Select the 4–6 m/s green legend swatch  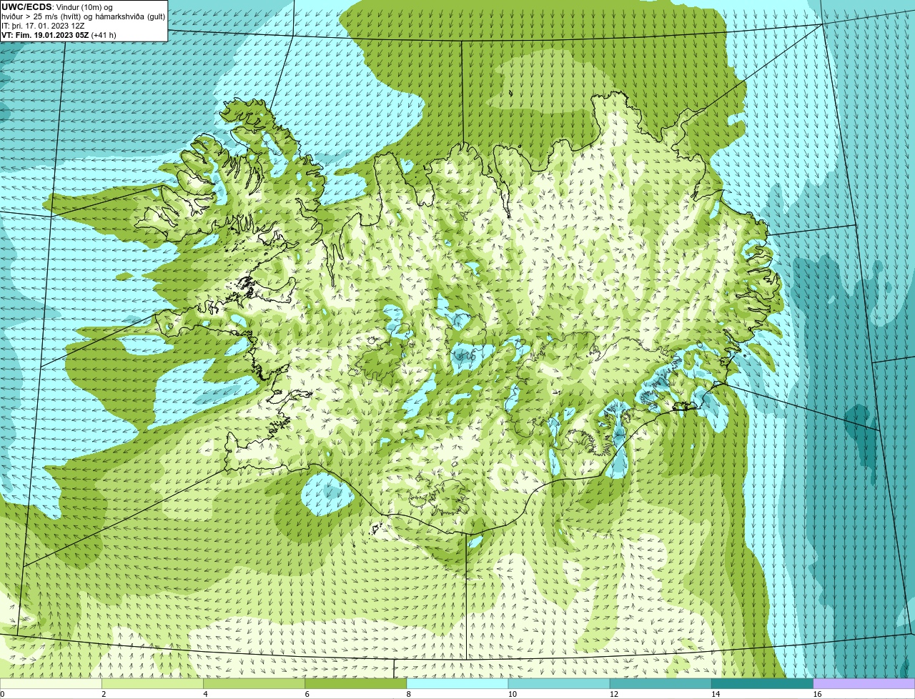tap(254, 683)
